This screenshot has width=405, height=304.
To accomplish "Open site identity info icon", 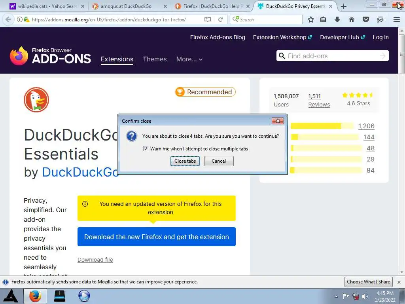I will pyautogui.click(x=19, y=20).
